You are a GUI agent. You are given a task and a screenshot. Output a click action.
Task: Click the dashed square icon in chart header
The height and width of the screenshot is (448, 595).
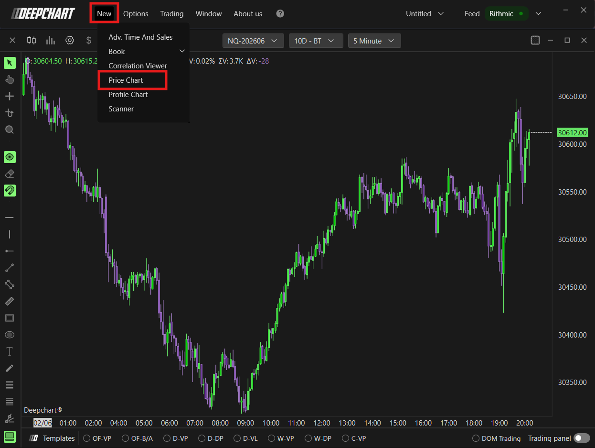535,41
